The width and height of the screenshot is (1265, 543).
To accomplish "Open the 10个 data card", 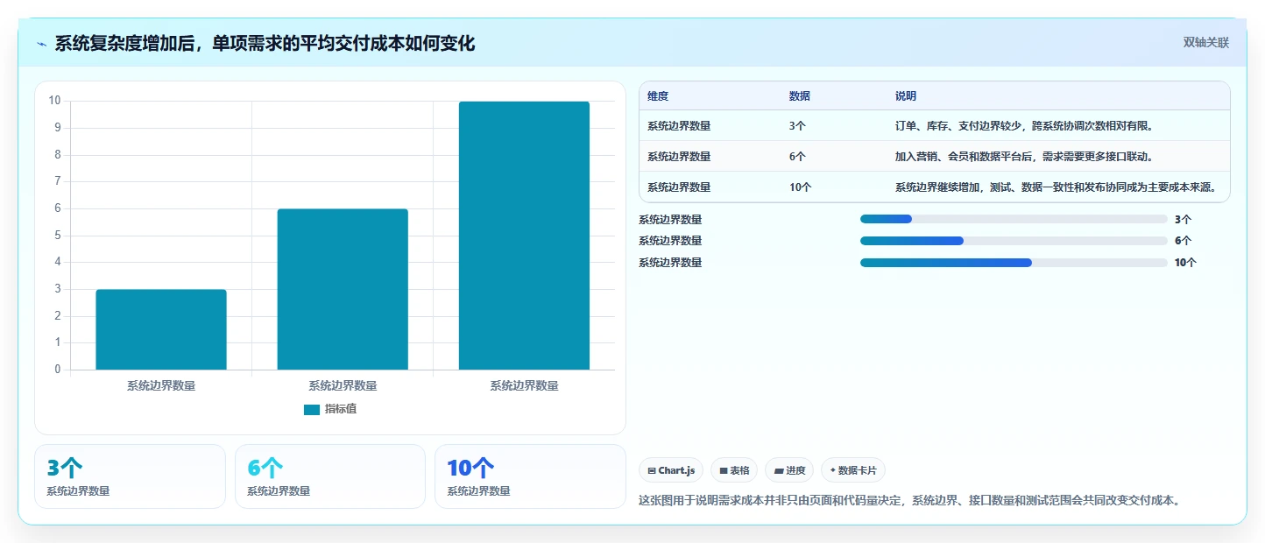I will coord(530,476).
